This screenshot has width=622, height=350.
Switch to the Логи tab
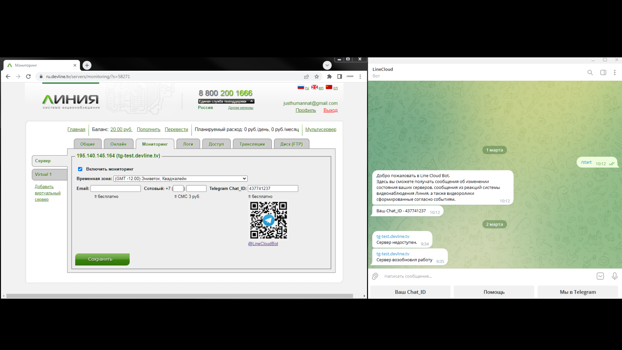pos(188,144)
